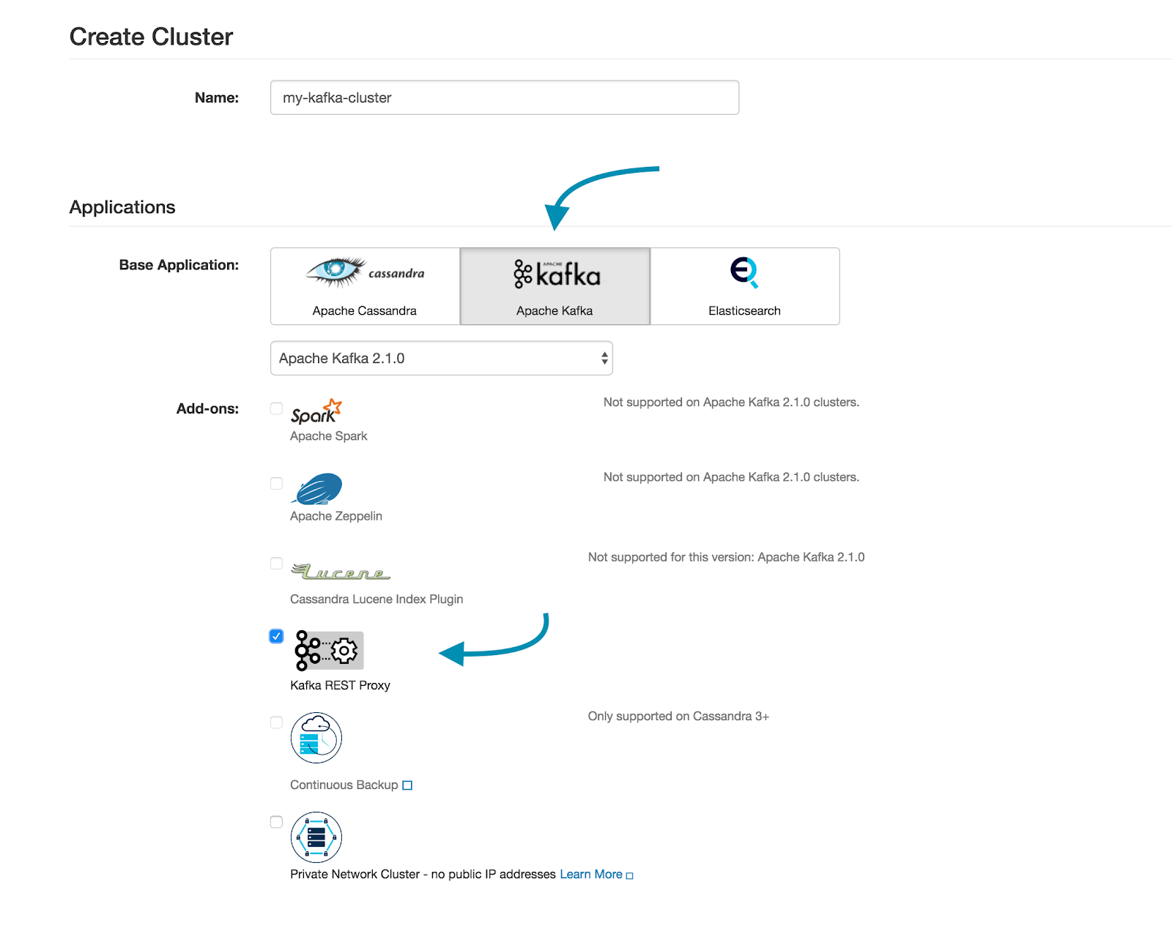The image size is (1172, 942).
Task: Click the Kafka REST Proxy label
Action: [x=340, y=685]
